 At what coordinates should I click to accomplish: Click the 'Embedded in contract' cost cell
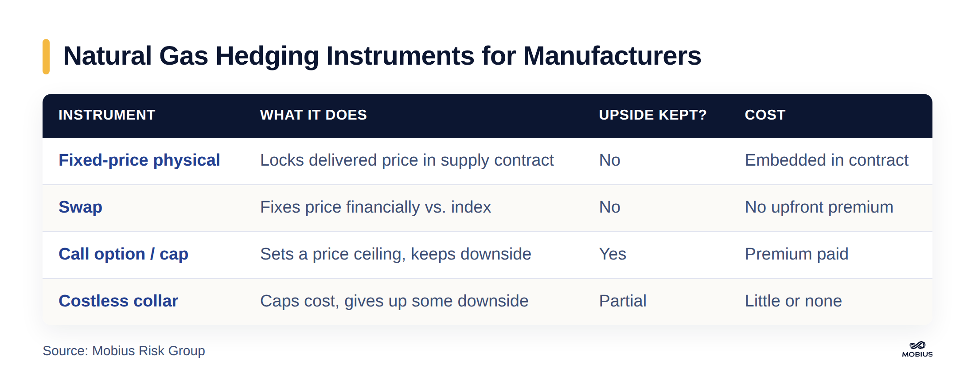827,160
